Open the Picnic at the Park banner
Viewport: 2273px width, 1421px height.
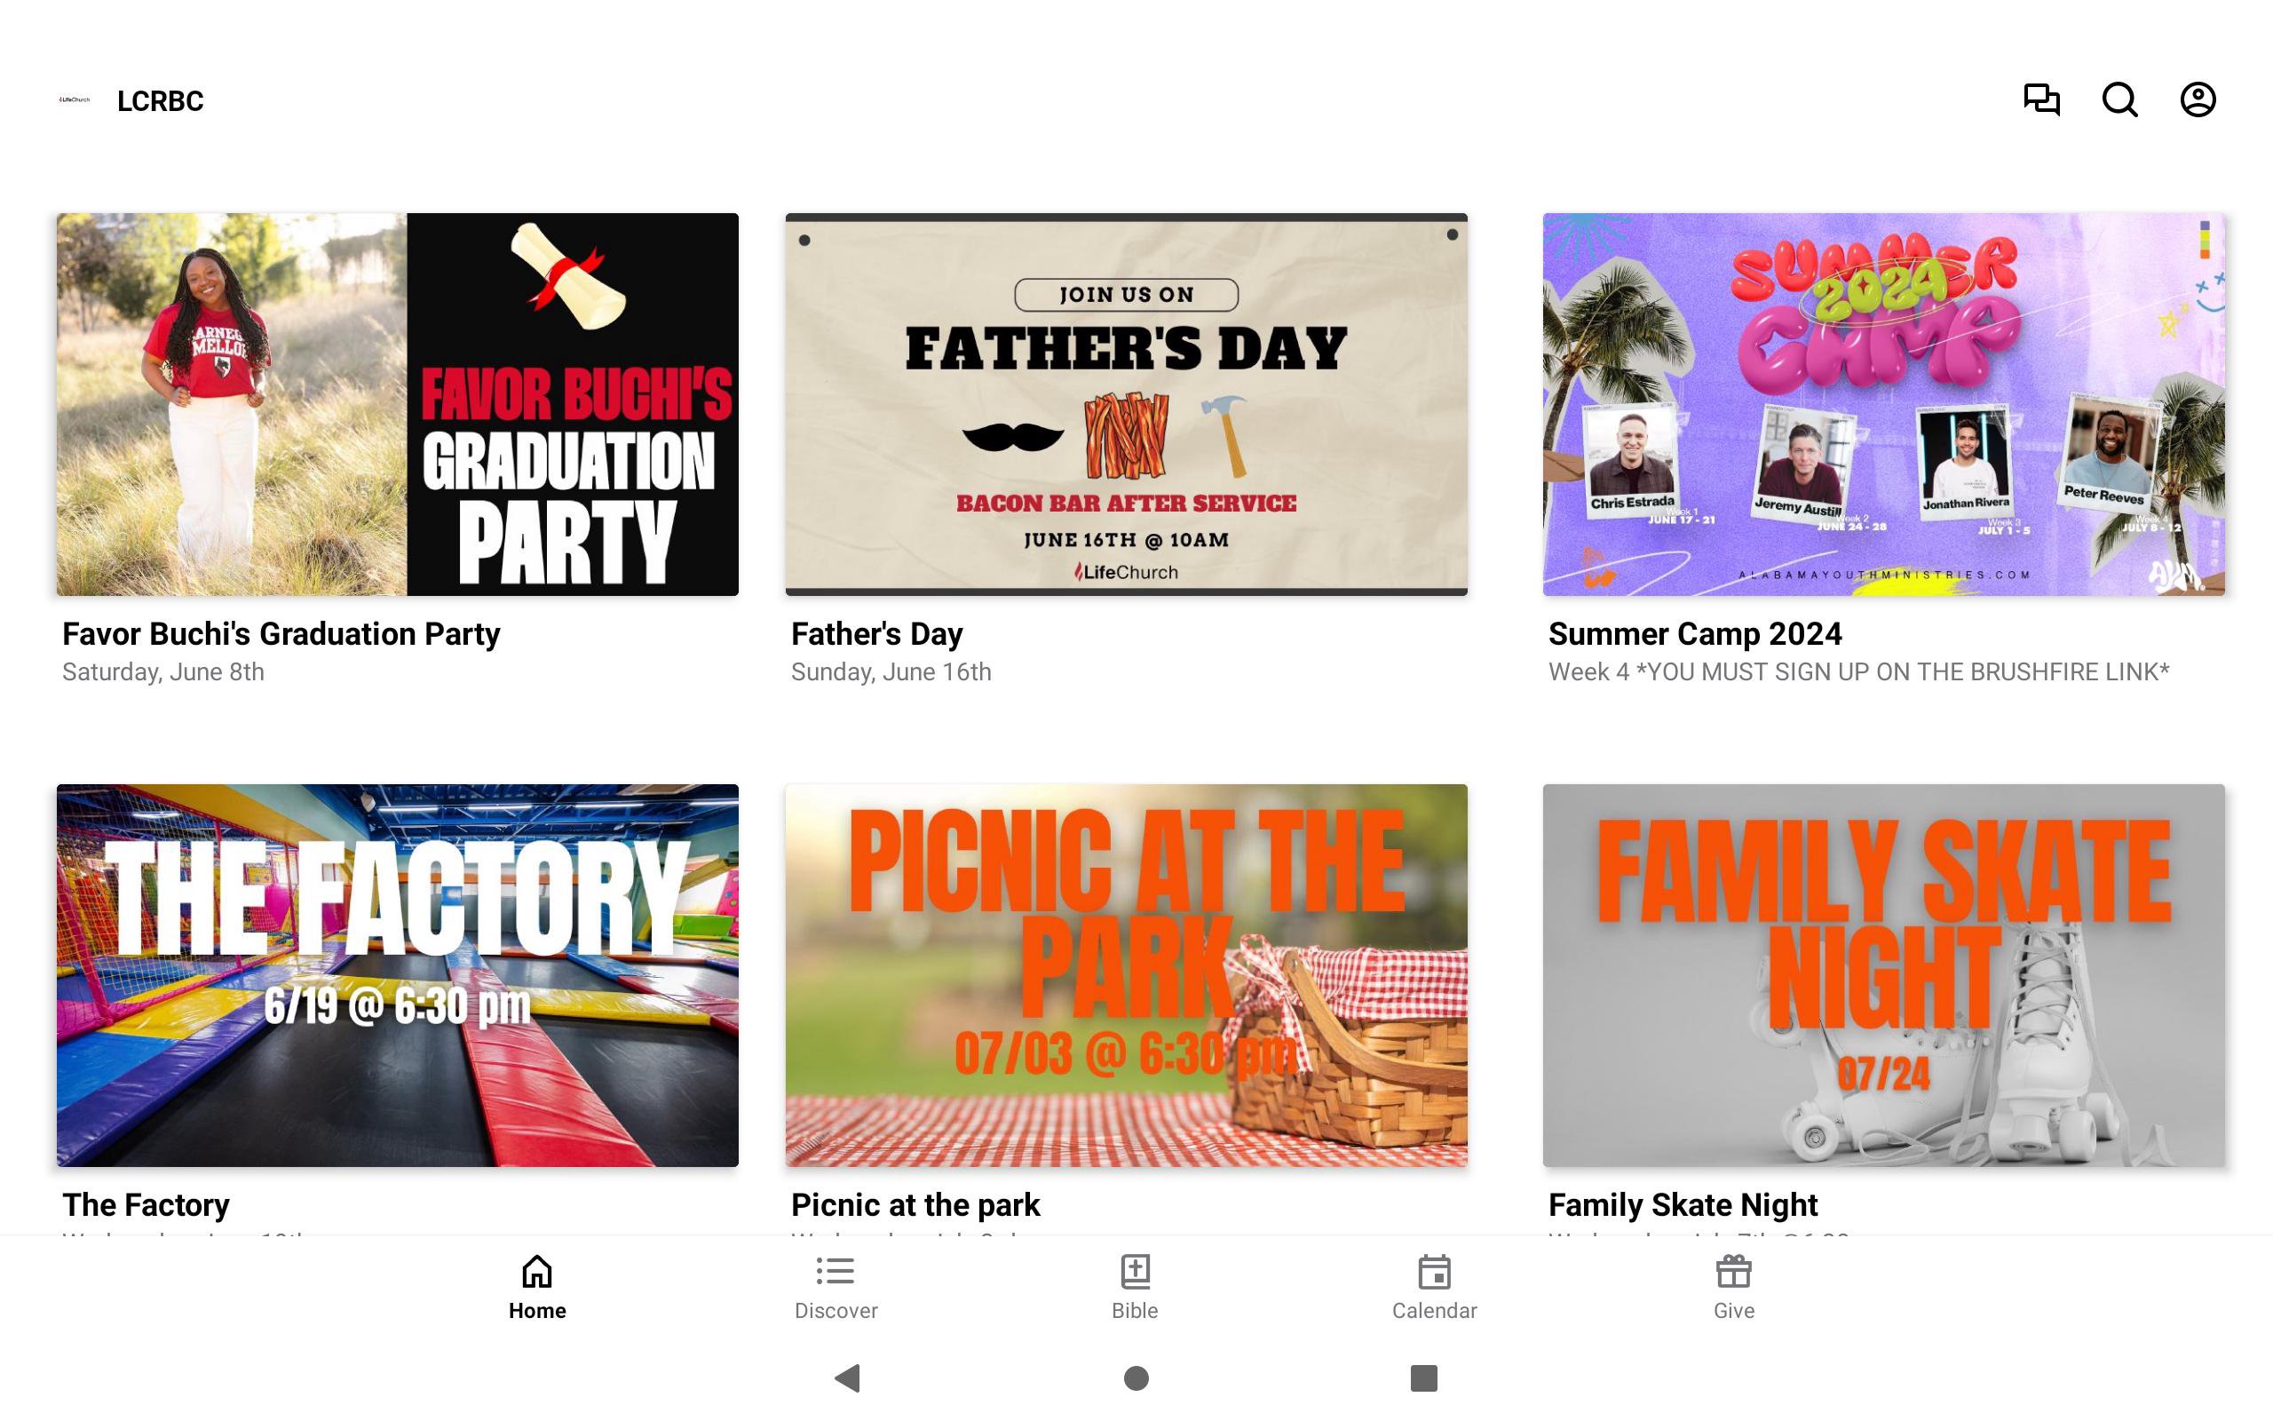1126,975
